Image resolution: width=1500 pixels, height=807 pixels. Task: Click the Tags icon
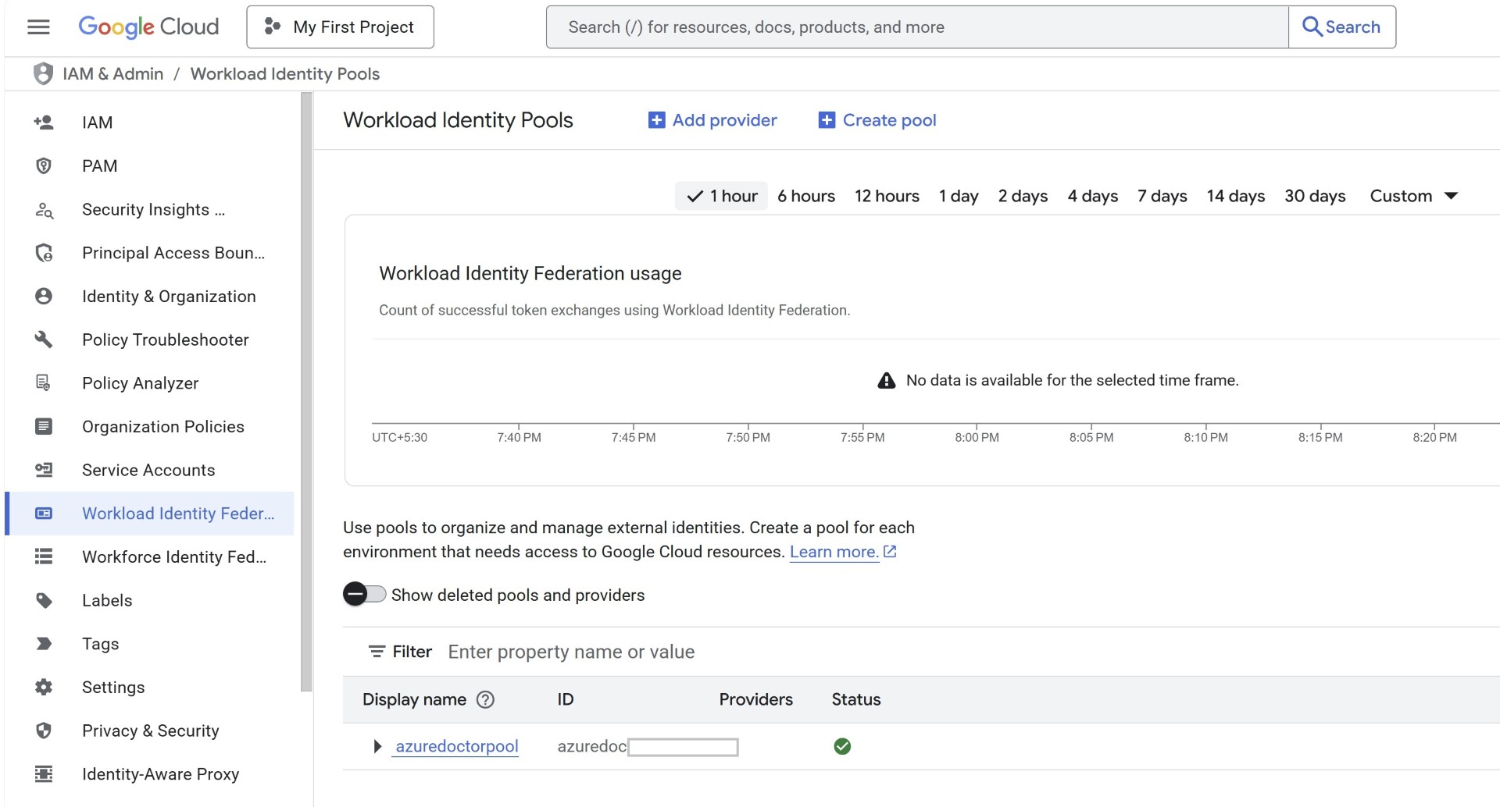click(x=44, y=643)
